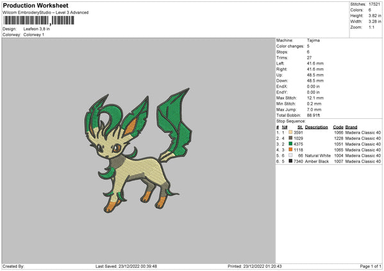Click the Colors value 6
Viewport: 384px width, 271px height.
[x=370, y=10]
